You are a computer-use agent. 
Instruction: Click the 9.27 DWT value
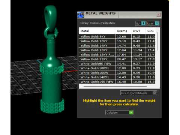point(136,64)
